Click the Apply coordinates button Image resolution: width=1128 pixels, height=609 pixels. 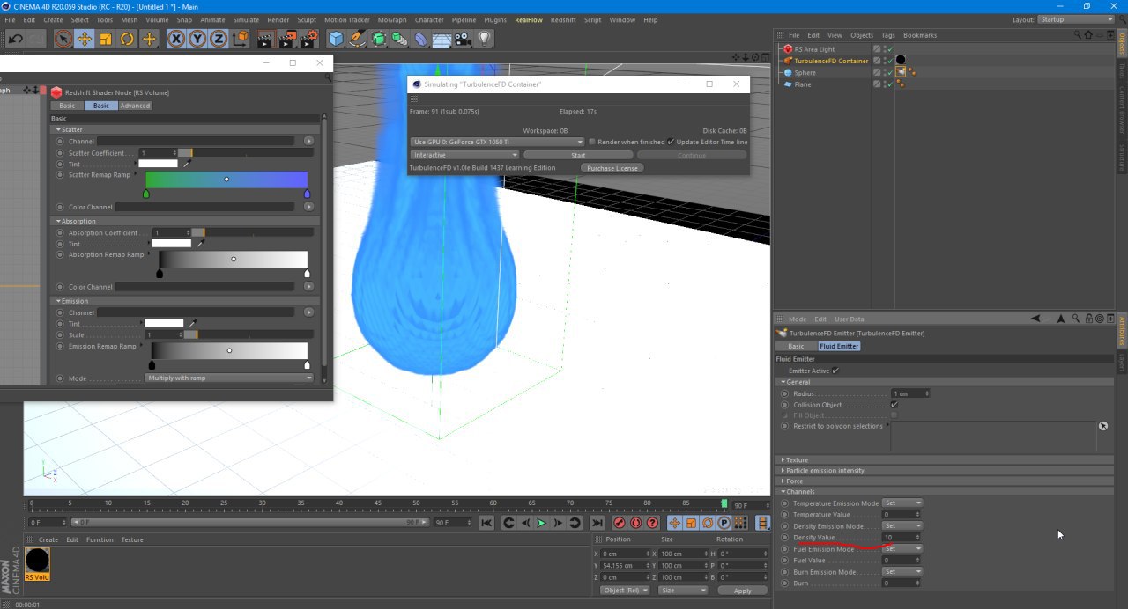[743, 591]
